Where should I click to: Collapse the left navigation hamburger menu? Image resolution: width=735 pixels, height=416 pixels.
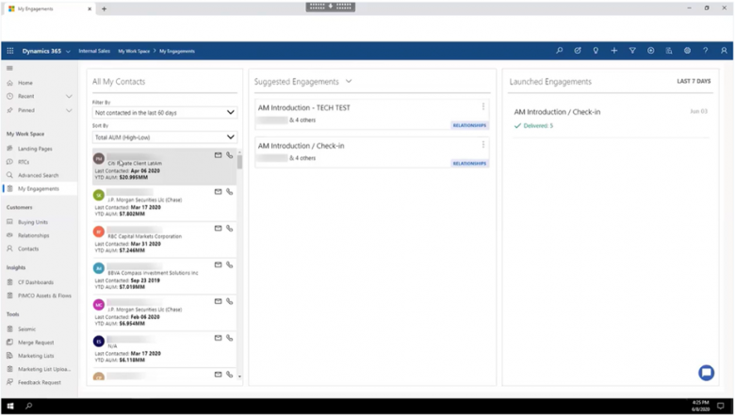pos(10,69)
